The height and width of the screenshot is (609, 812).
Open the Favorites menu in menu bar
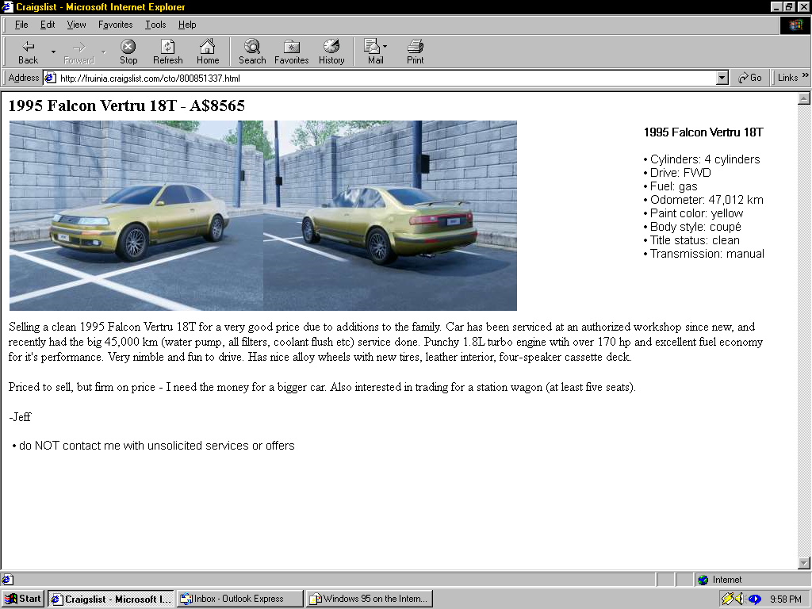click(x=116, y=25)
